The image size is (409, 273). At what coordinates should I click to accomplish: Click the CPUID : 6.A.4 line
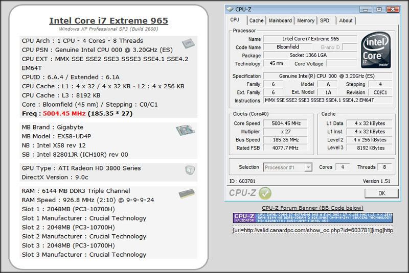coord(71,77)
